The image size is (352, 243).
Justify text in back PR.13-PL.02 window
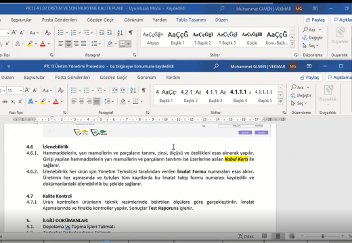(x=83, y=43)
